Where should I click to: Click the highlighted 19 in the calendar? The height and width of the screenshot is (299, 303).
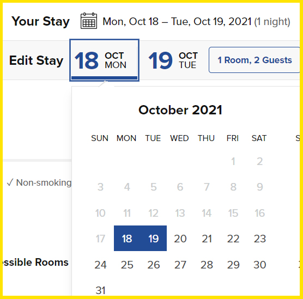(x=154, y=239)
